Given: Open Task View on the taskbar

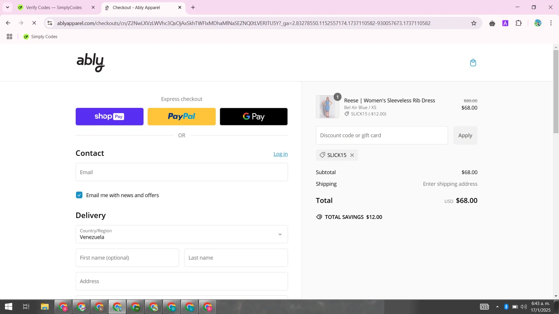Looking at the screenshot, I should [x=26, y=307].
